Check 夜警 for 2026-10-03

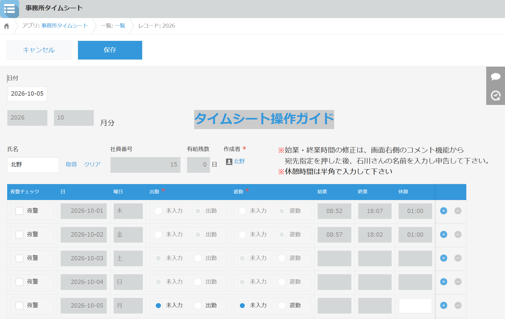point(19,258)
